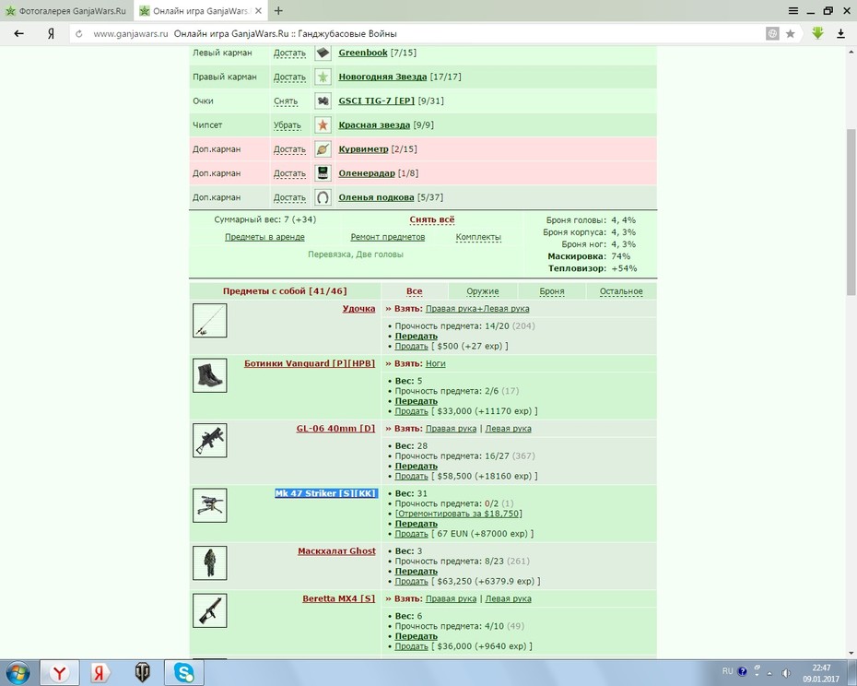Click Убрать for Чипсет slot

click(287, 125)
